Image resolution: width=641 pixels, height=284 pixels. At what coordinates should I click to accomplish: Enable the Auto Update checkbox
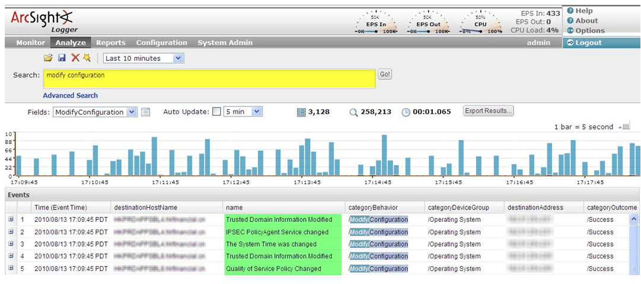pos(216,112)
